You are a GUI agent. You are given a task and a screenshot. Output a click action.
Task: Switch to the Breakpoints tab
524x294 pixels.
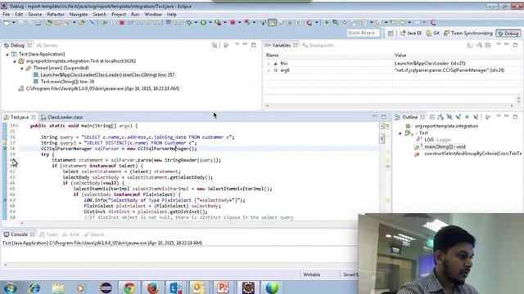[318, 46]
